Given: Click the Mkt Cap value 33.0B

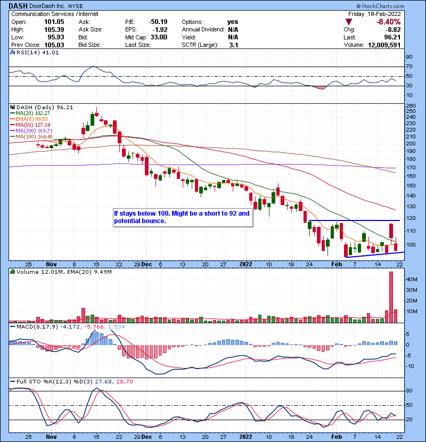Looking at the screenshot, I should 159,37.
